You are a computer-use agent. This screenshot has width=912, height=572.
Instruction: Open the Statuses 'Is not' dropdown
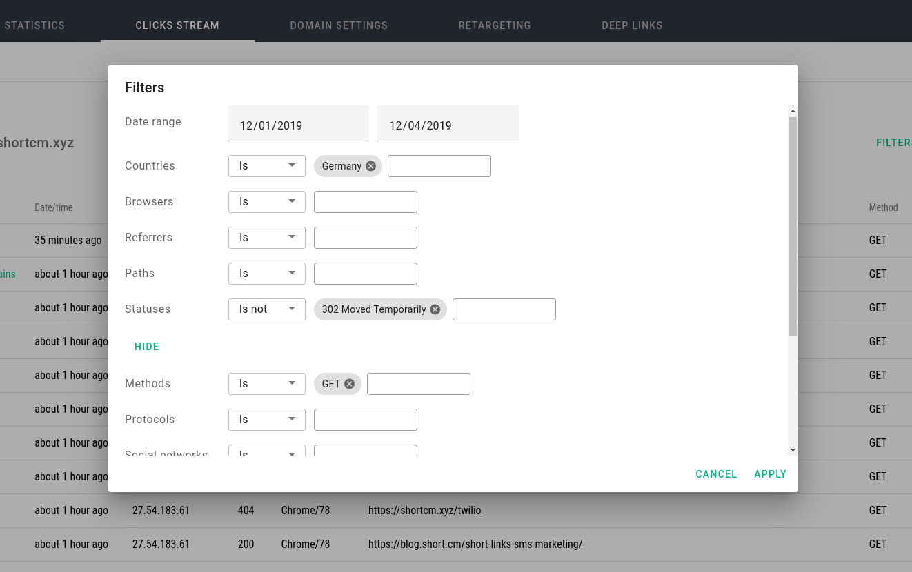(x=266, y=309)
